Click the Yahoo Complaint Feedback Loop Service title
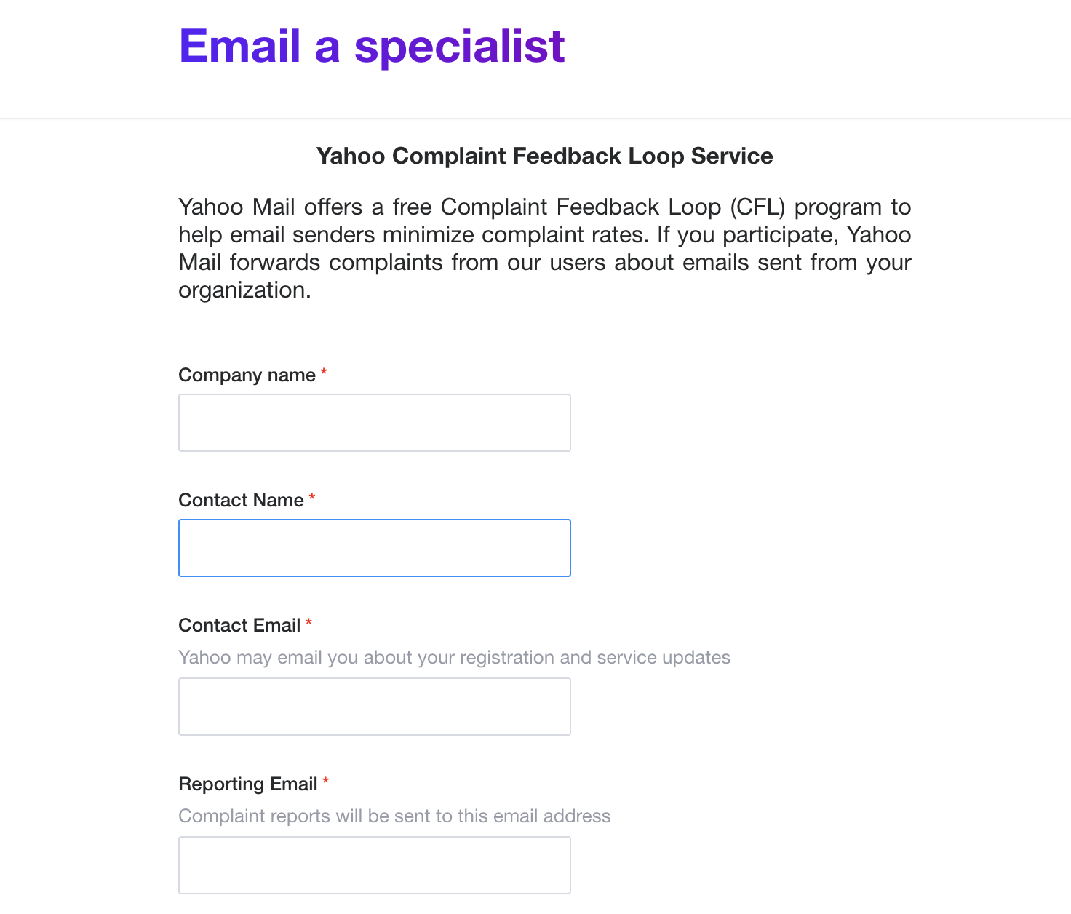1071x914 pixels. tap(544, 156)
